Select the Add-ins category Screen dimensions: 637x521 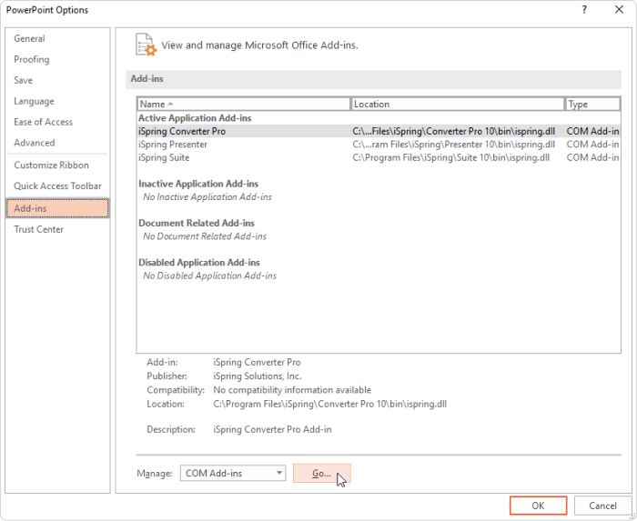(x=57, y=208)
